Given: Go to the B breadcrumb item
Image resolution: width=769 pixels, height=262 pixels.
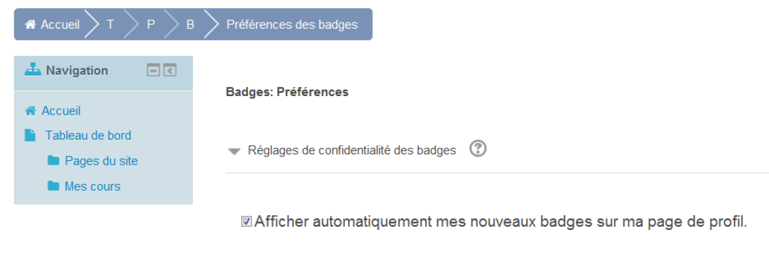Looking at the screenshot, I should point(190,24).
